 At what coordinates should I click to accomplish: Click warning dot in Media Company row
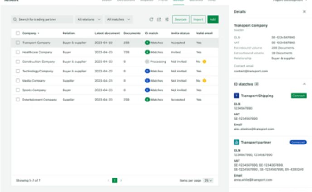[205, 80]
